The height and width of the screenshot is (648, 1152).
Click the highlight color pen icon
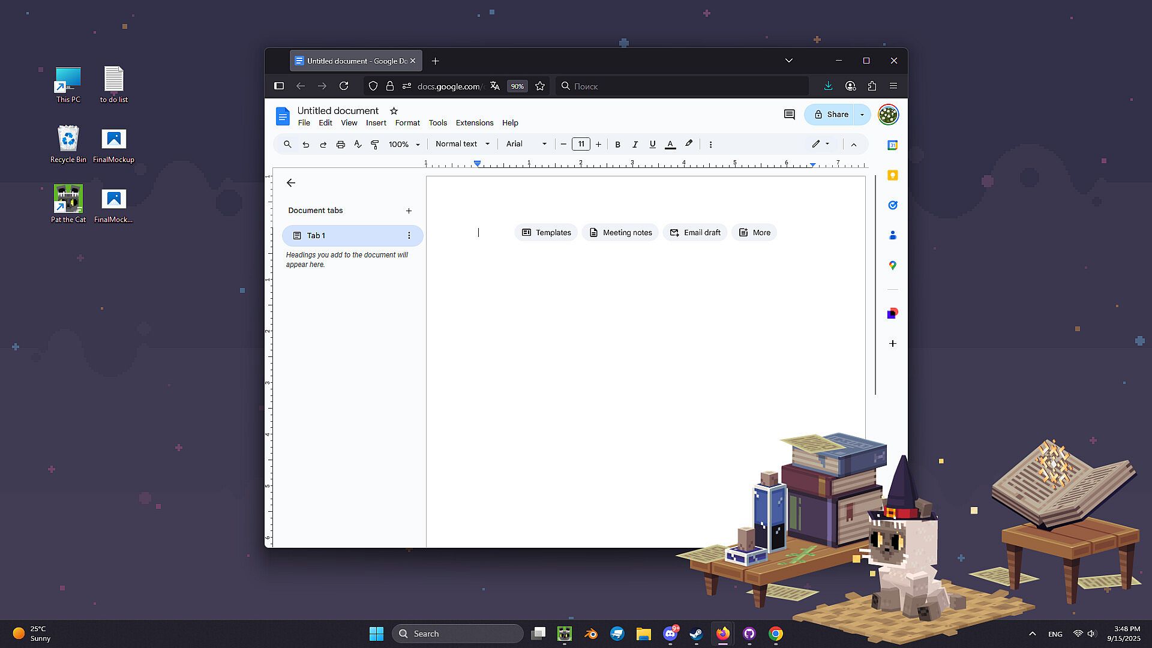pos(689,144)
